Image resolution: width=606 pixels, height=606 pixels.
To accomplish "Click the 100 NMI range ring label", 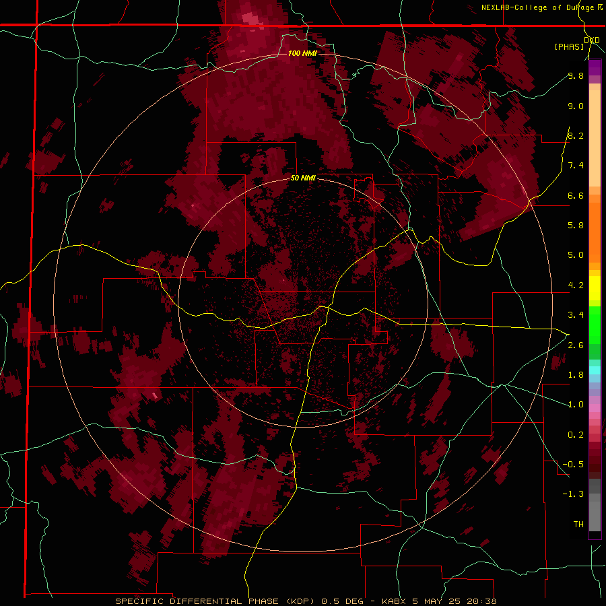I will pyautogui.click(x=302, y=53).
